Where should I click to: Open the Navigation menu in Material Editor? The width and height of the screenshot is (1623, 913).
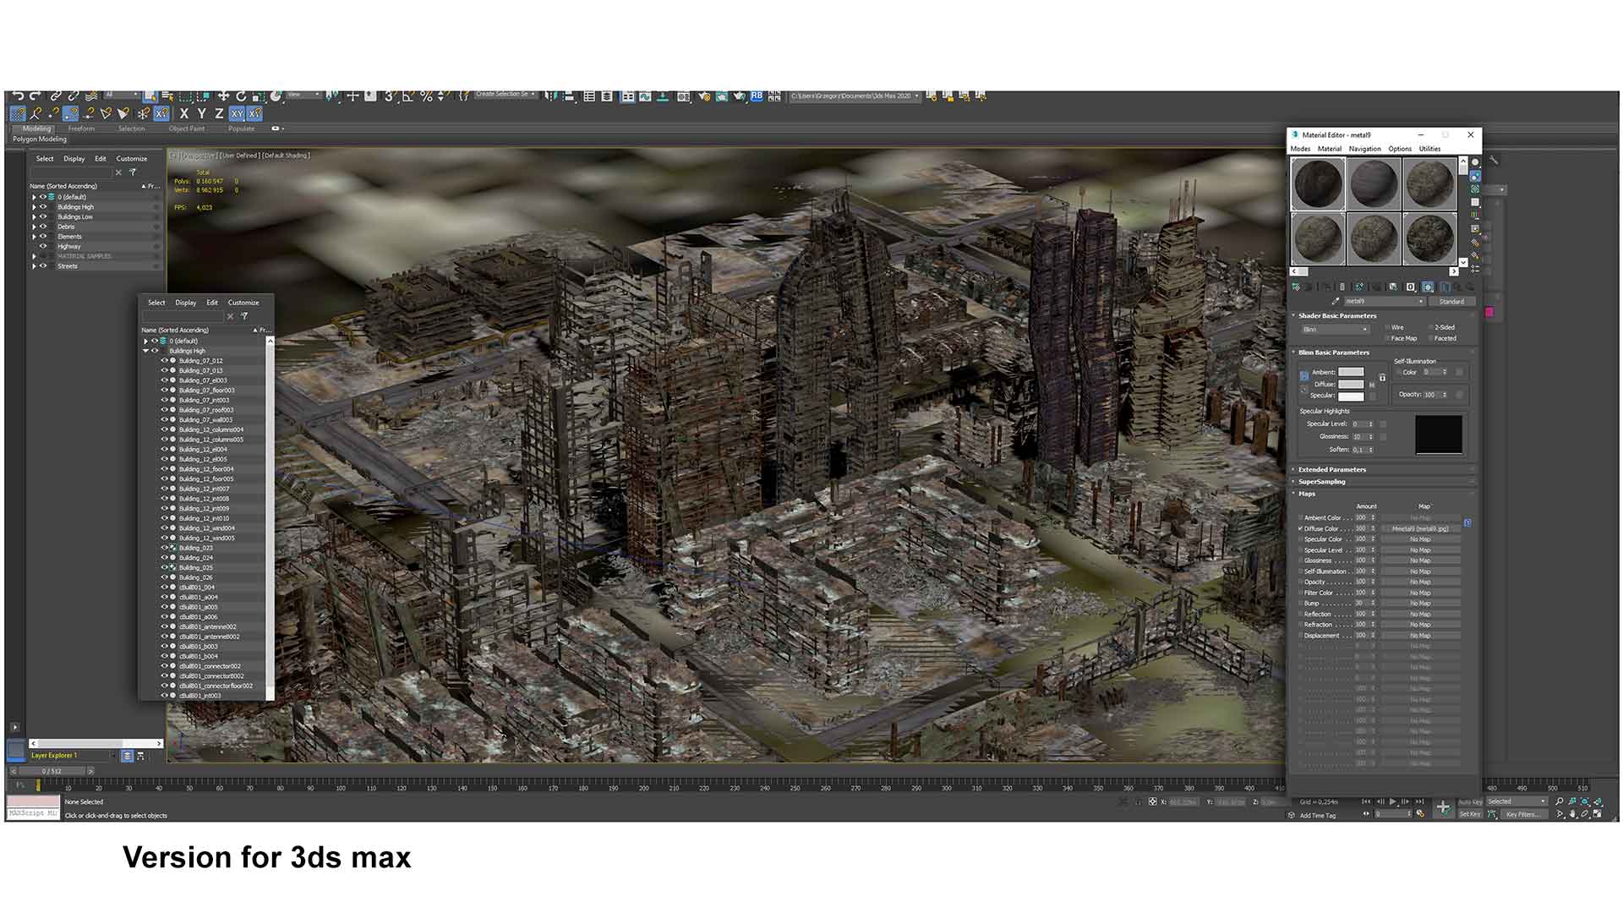click(x=1364, y=149)
